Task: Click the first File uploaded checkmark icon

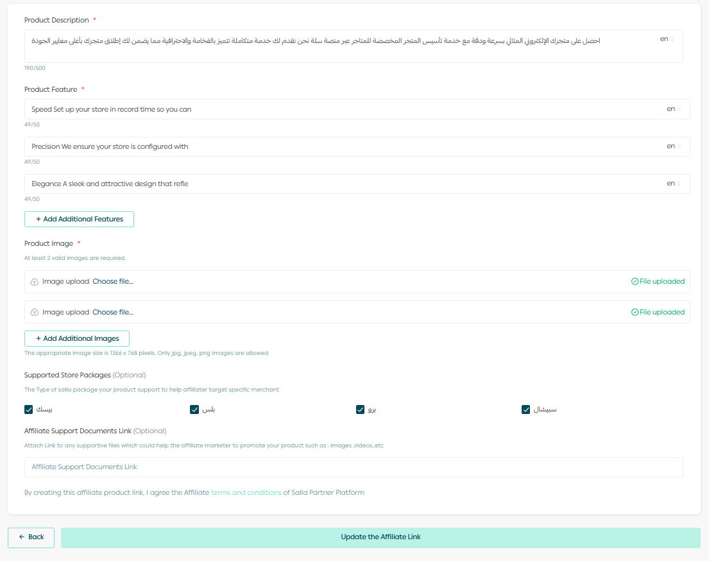Action: pyautogui.click(x=635, y=282)
